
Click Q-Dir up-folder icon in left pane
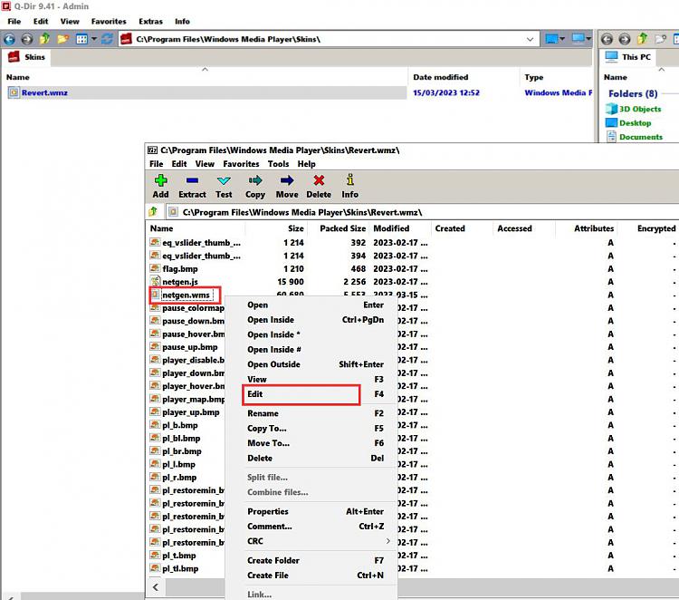tap(44, 39)
